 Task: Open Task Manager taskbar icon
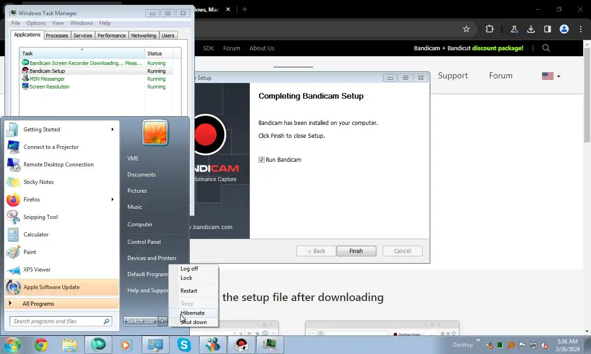270,345
